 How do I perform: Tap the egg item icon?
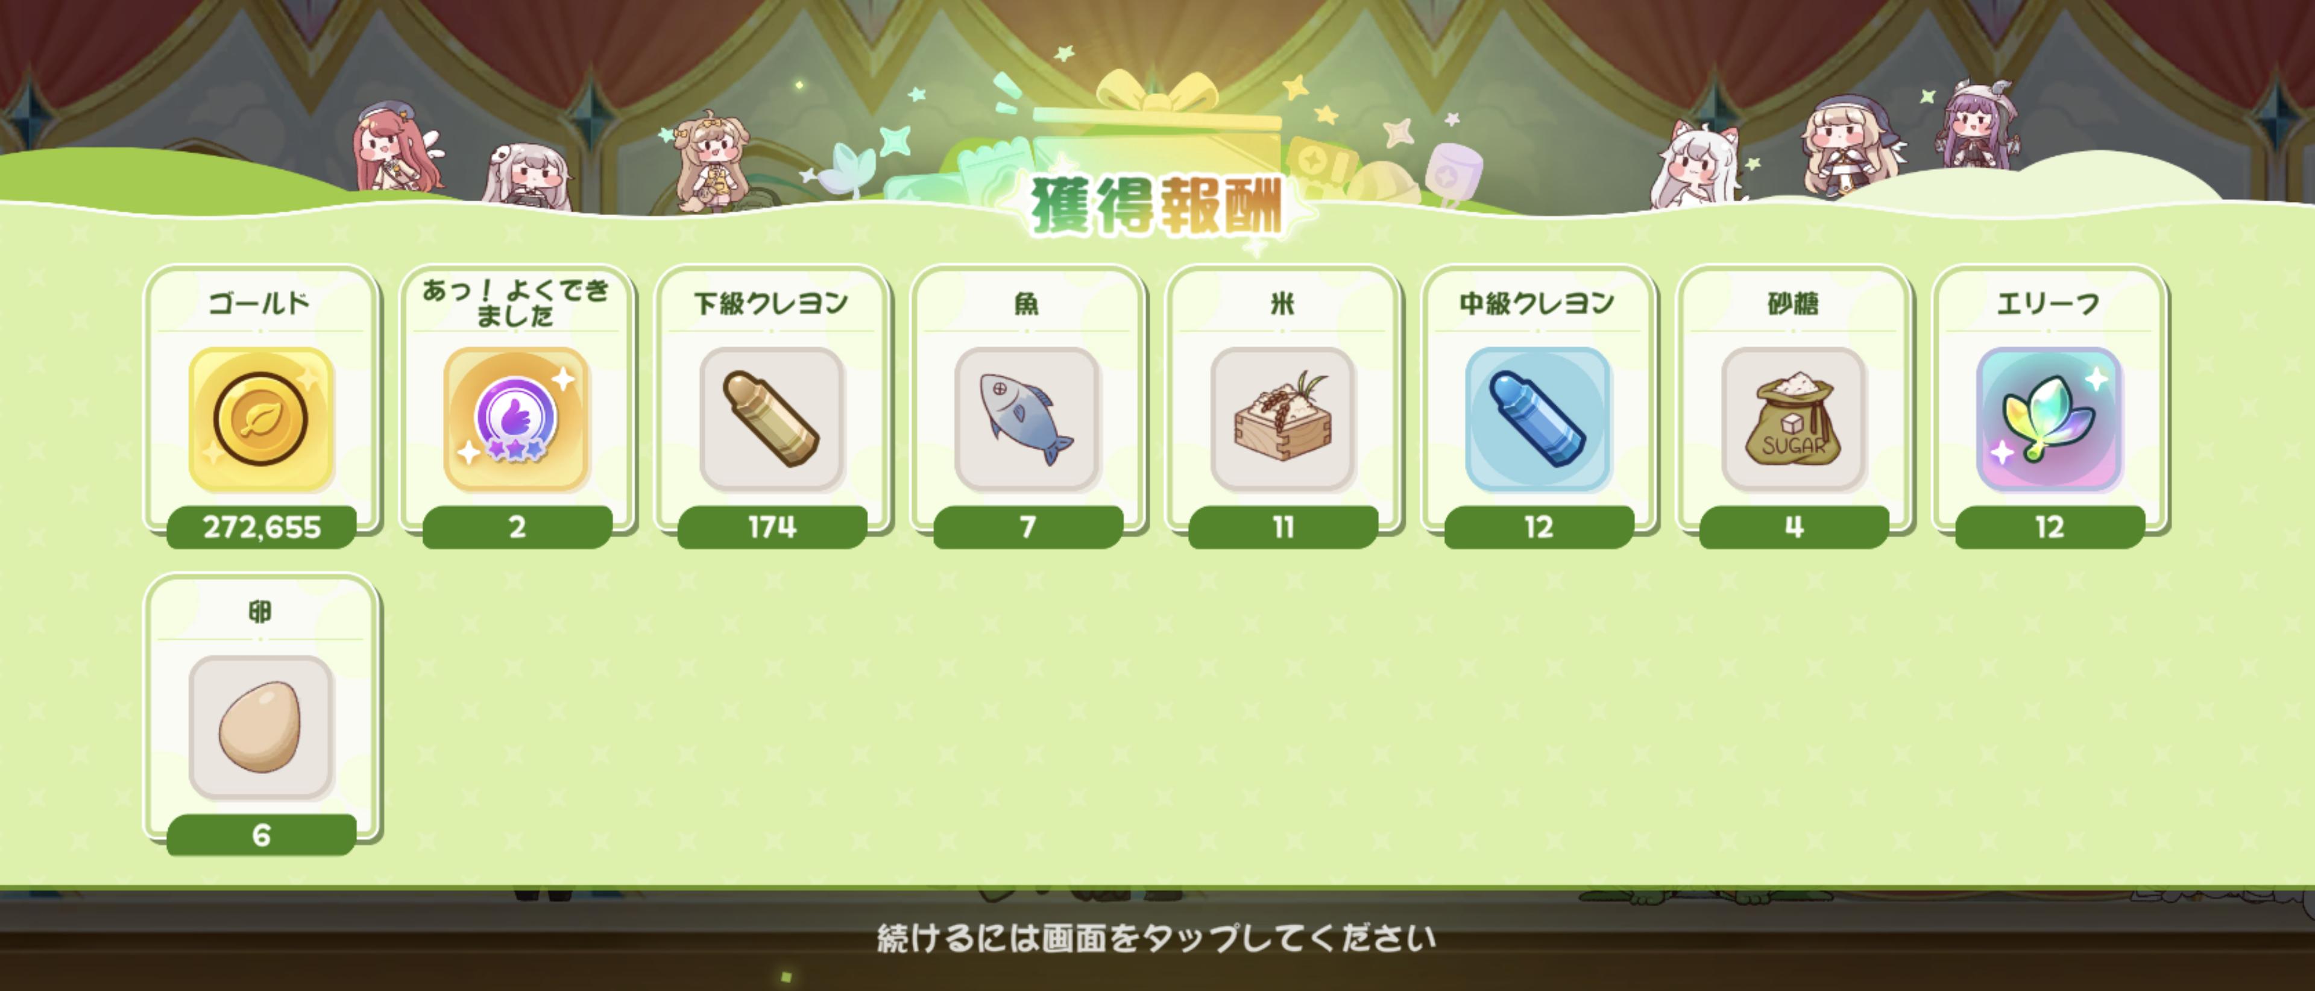tap(260, 727)
